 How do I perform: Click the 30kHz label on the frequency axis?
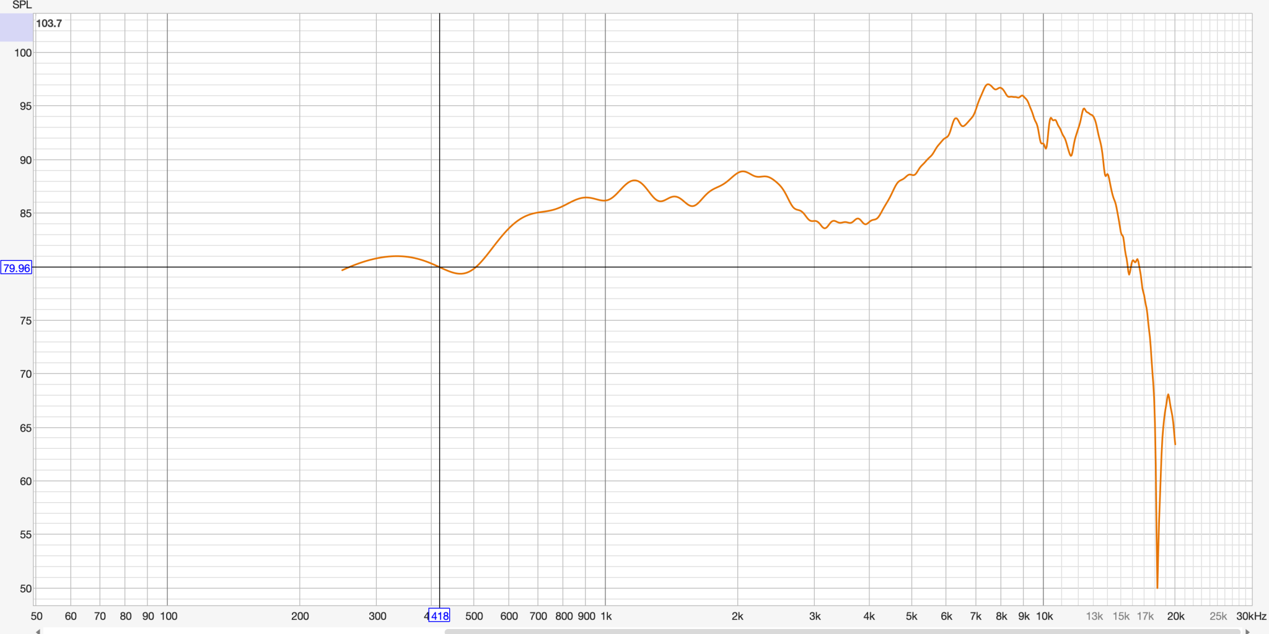tap(1251, 616)
